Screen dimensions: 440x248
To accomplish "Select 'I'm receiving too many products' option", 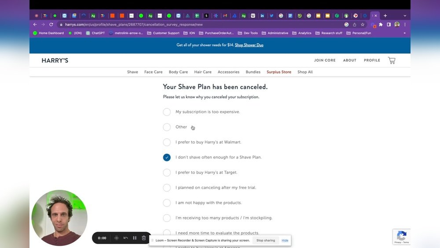I will point(167,218).
